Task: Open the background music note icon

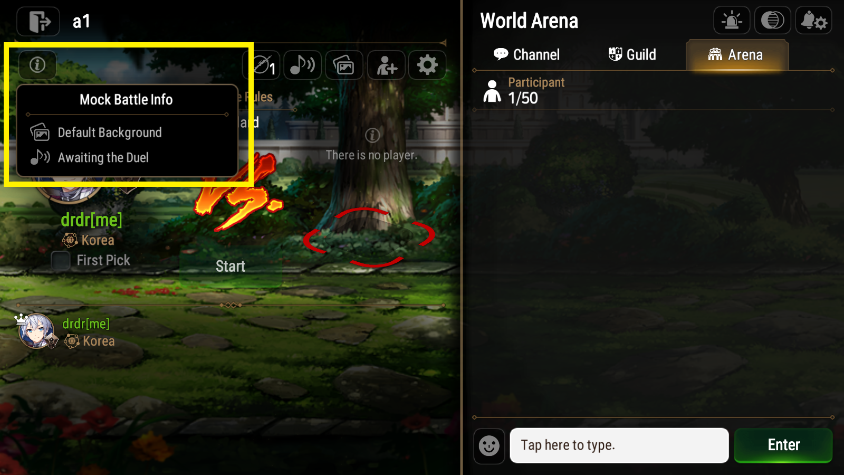Action: coord(303,65)
